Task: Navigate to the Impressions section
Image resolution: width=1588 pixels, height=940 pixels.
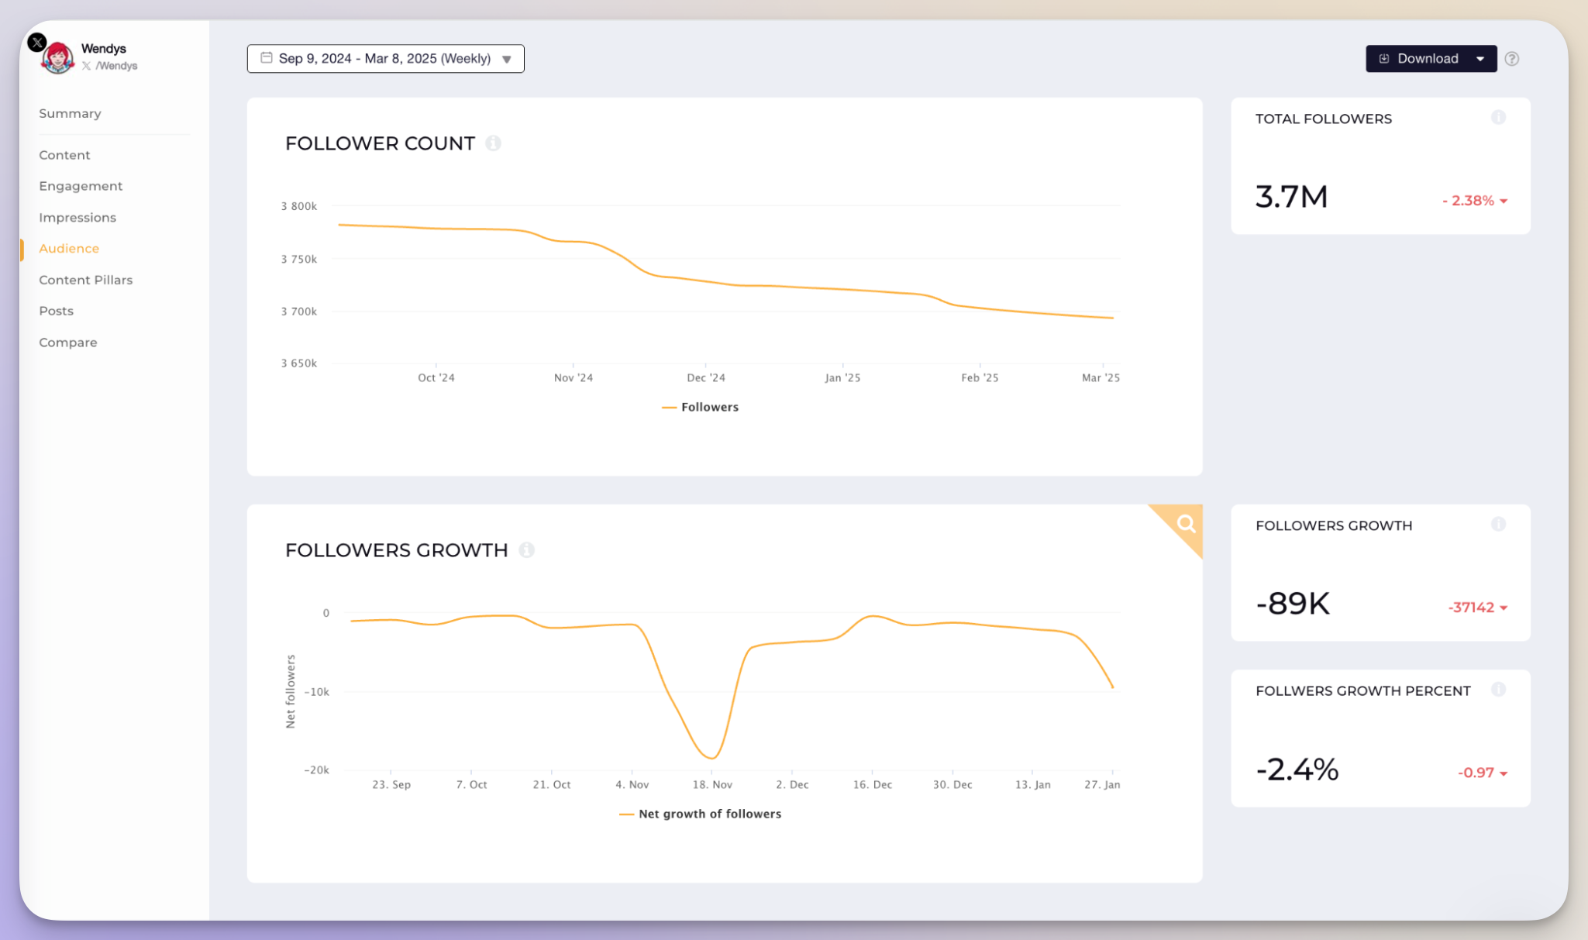Action: click(x=78, y=217)
